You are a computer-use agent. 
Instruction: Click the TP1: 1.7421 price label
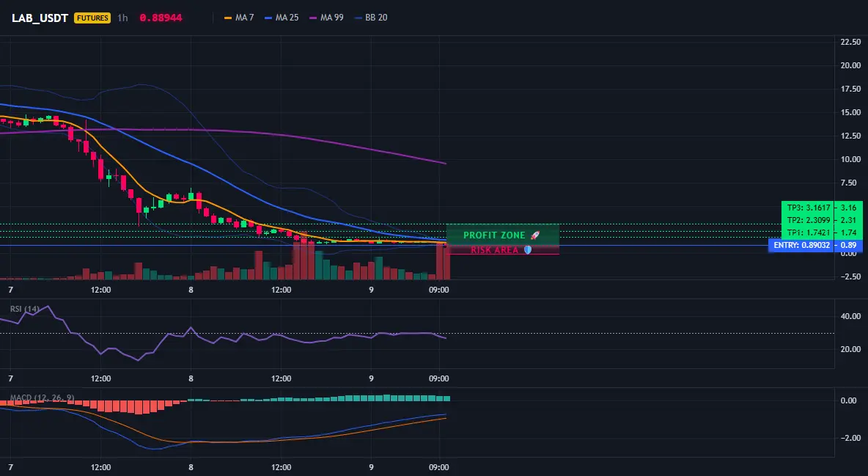[809, 232]
